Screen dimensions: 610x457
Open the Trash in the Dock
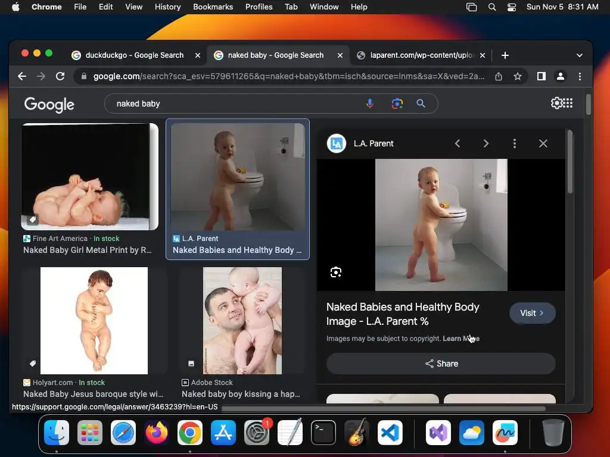(x=553, y=433)
